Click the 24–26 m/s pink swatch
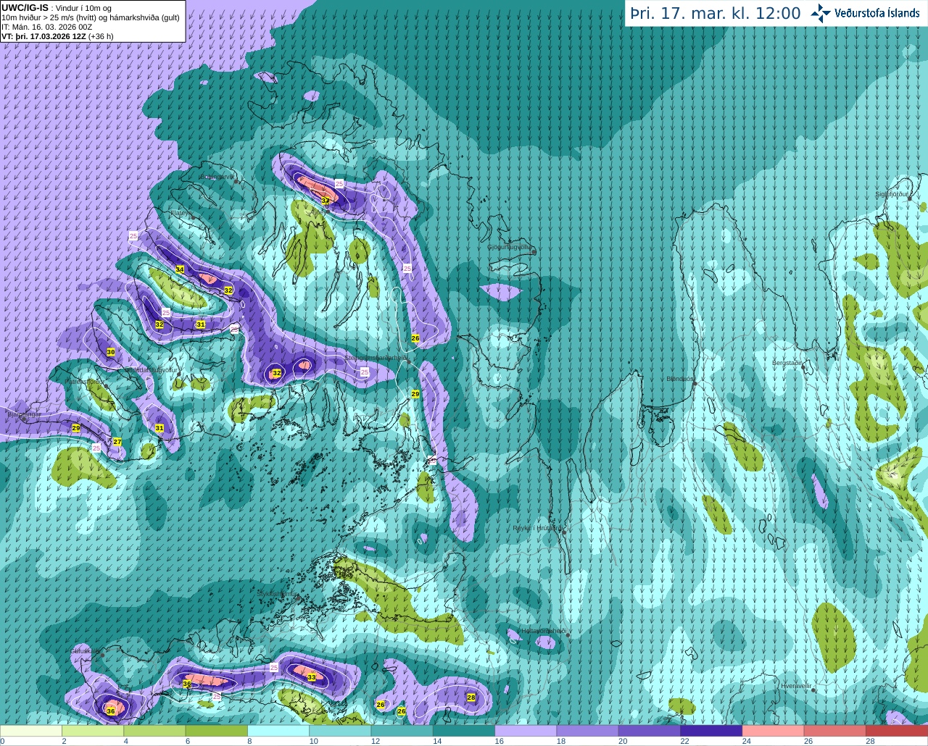This screenshot has width=928, height=746. 774,731
